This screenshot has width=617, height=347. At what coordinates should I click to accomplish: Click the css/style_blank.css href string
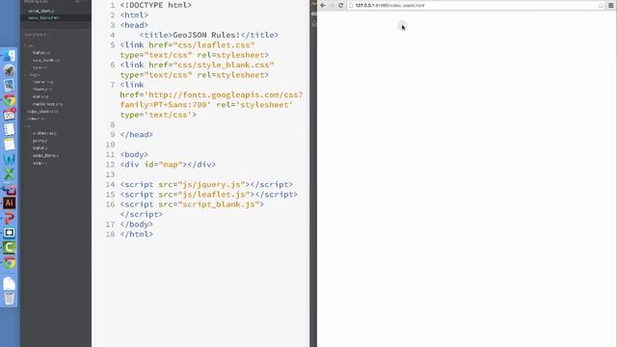click(224, 65)
